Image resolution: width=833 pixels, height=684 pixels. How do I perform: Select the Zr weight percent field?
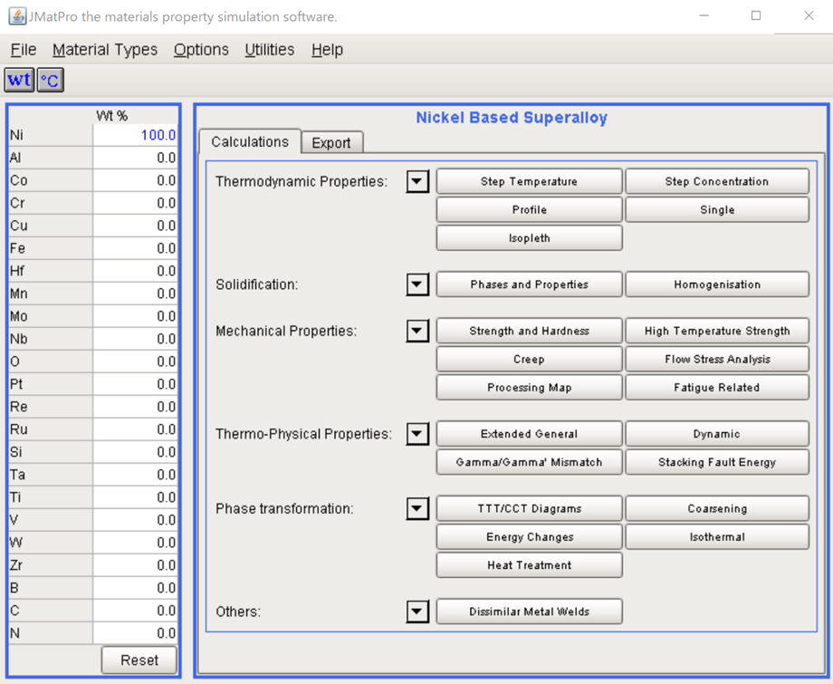[136, 565]
